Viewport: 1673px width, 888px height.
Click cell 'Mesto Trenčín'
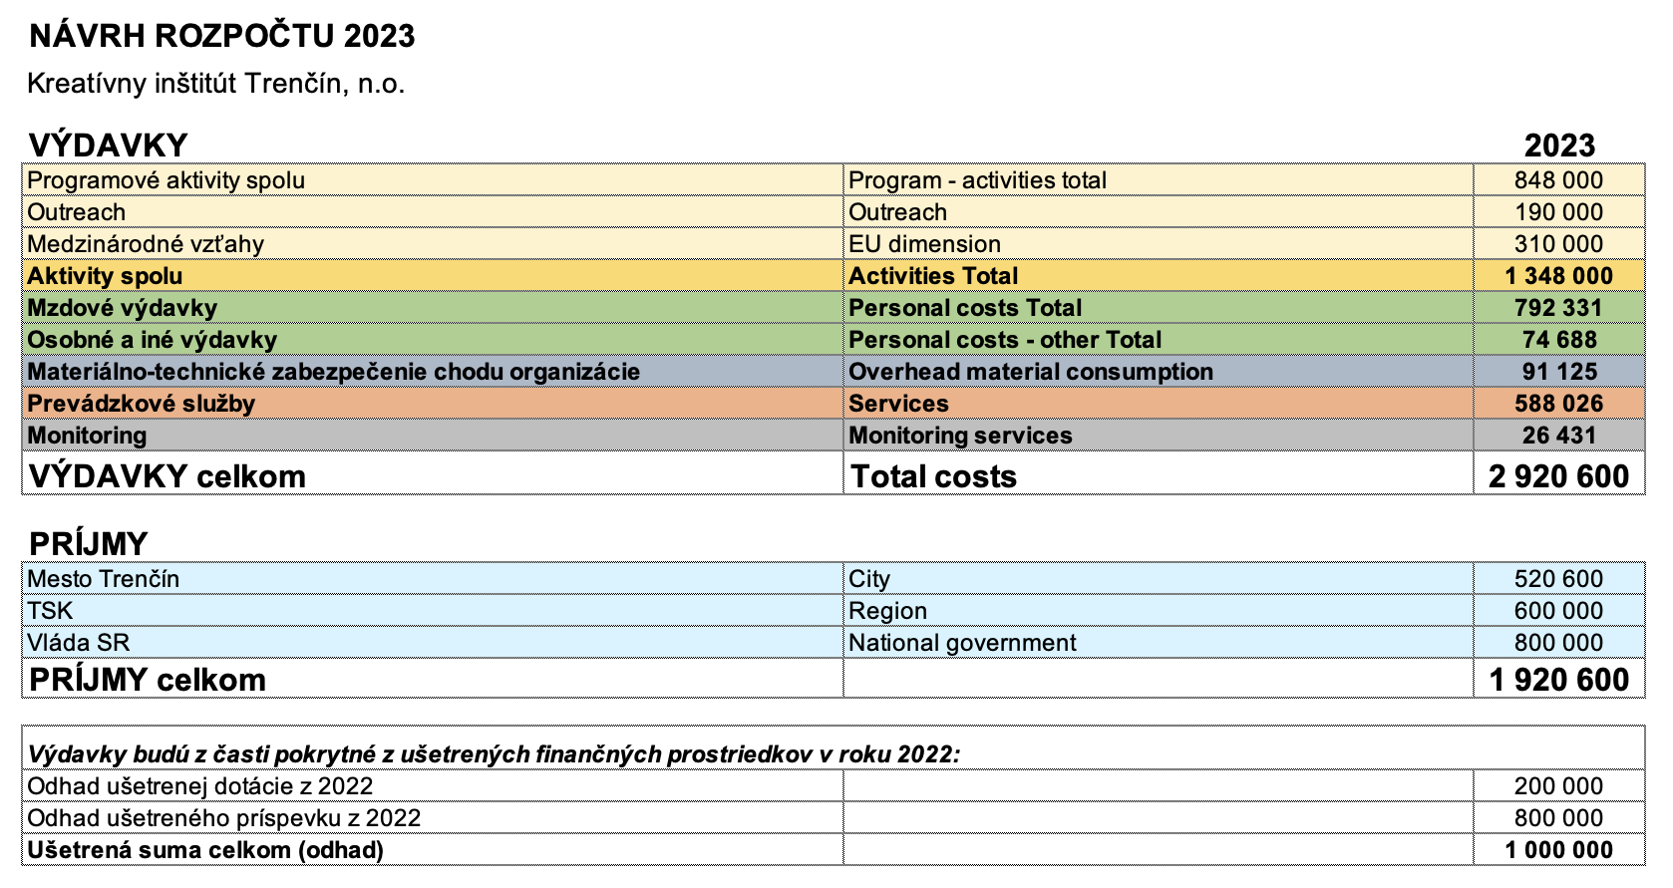pos(433,579)
